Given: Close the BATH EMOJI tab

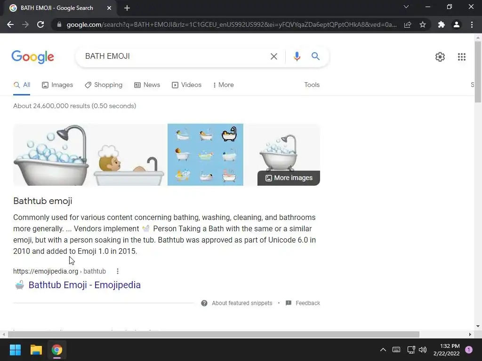Looking at the screenshot, I should pos(109,8).
